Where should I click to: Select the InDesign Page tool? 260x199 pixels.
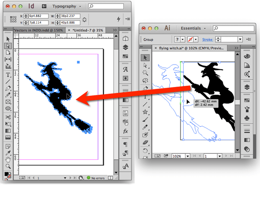click(x=8, y=53)
